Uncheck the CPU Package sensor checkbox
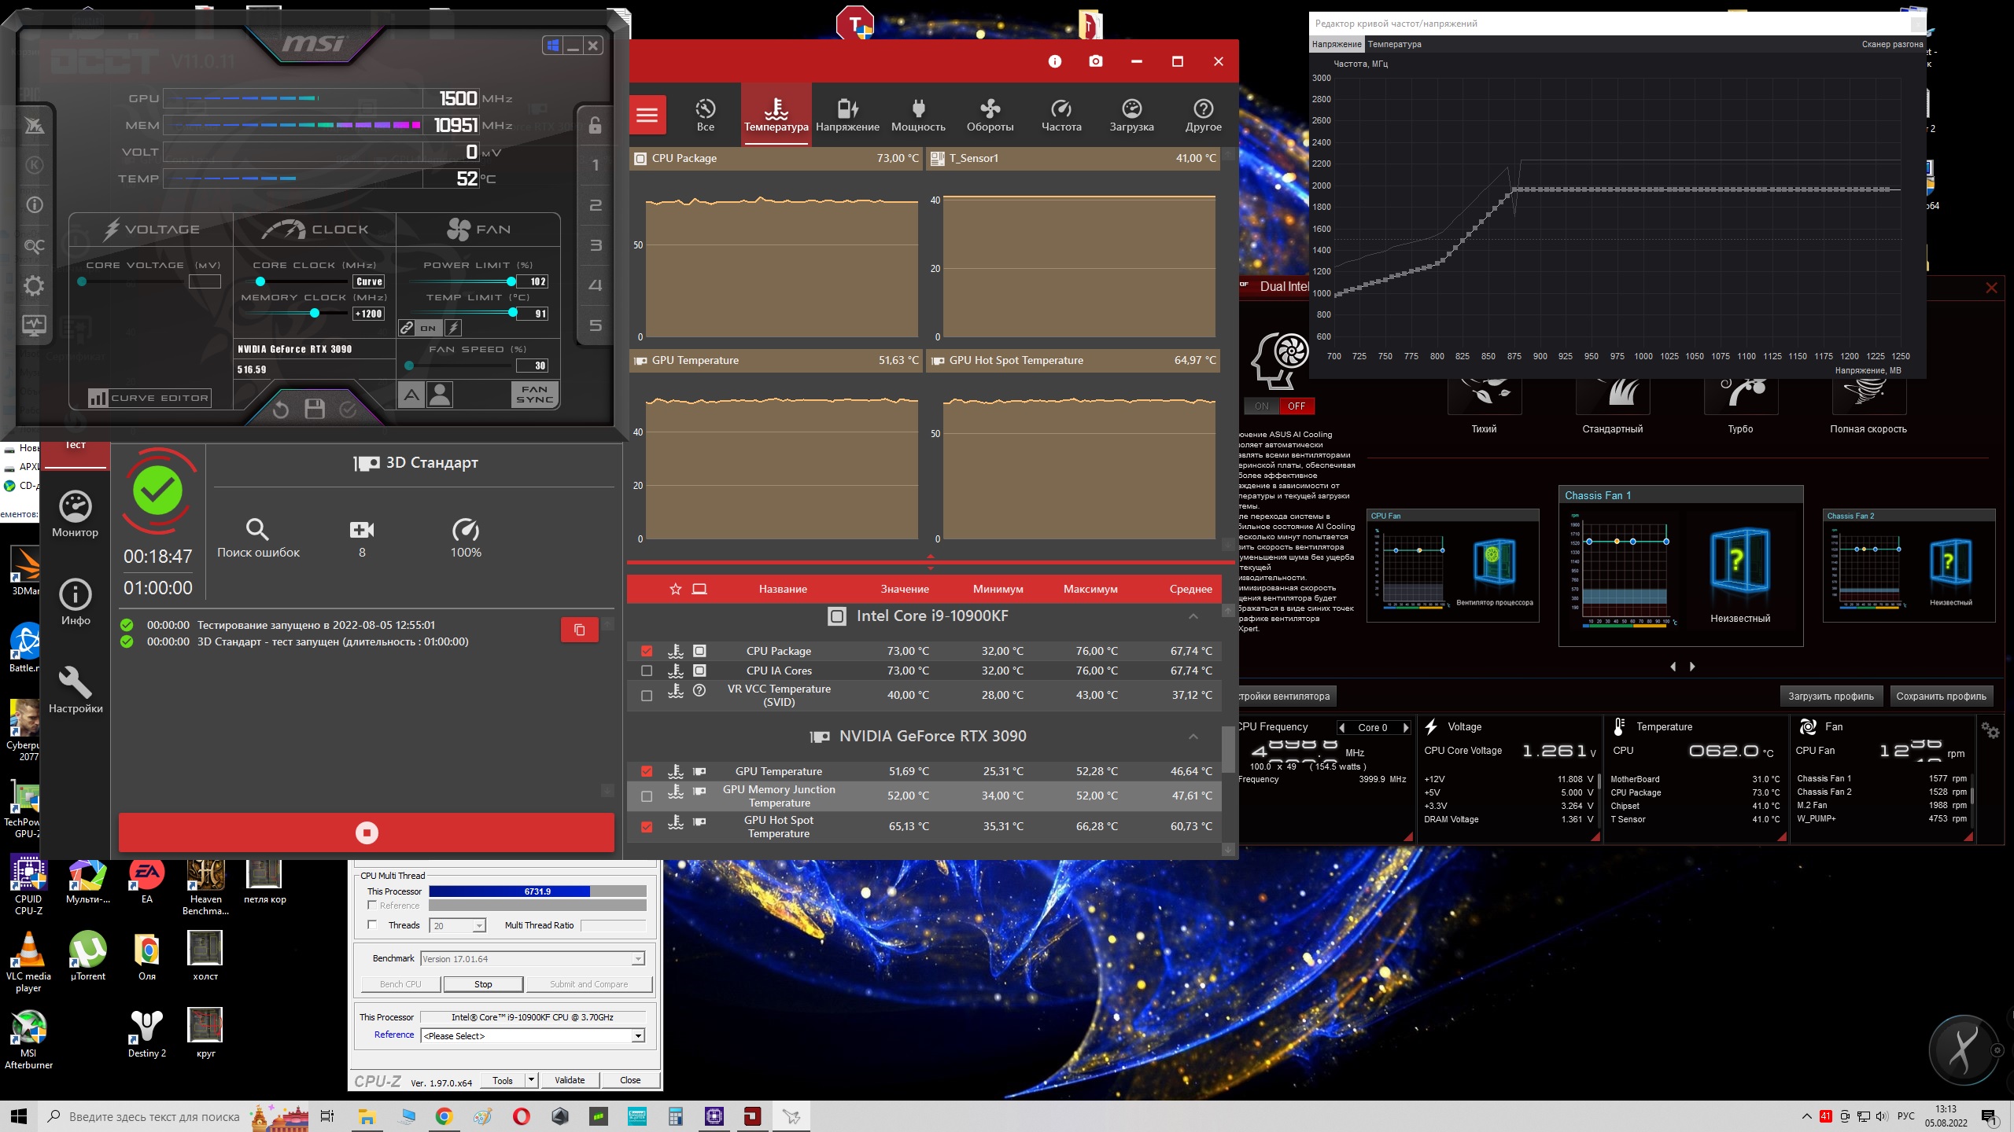Viewport: 2014px width, 1132px height. point(647,651)
